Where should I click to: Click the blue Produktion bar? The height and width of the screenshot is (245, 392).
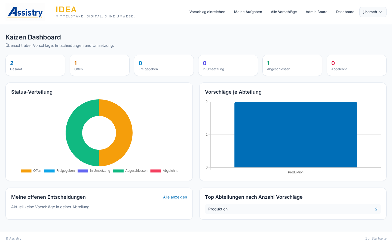tap(296, 135)
